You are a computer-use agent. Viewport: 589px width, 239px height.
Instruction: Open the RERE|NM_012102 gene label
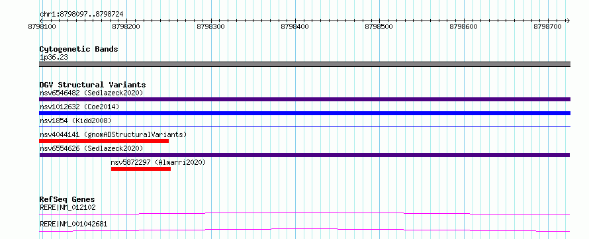point(68,207)
